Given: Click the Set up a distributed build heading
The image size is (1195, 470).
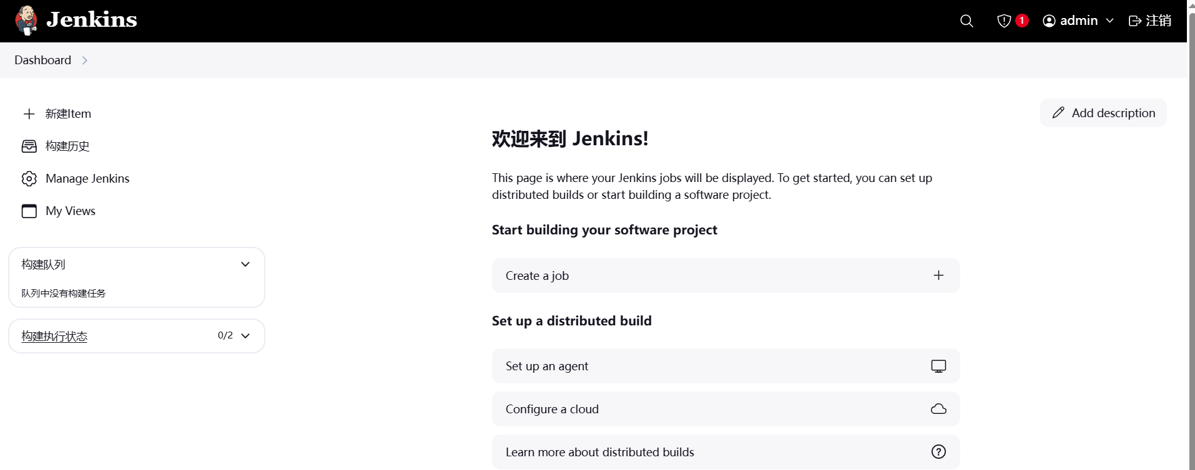Looking at the screenshot, I should (x=572, y=321).
